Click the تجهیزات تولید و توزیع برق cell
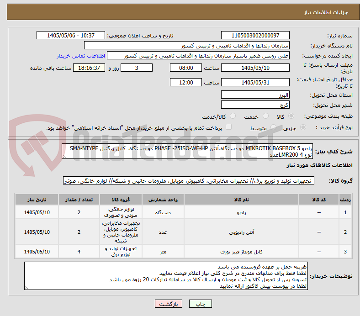The width and height of the screenshot is (360, 316). [121, 252]
